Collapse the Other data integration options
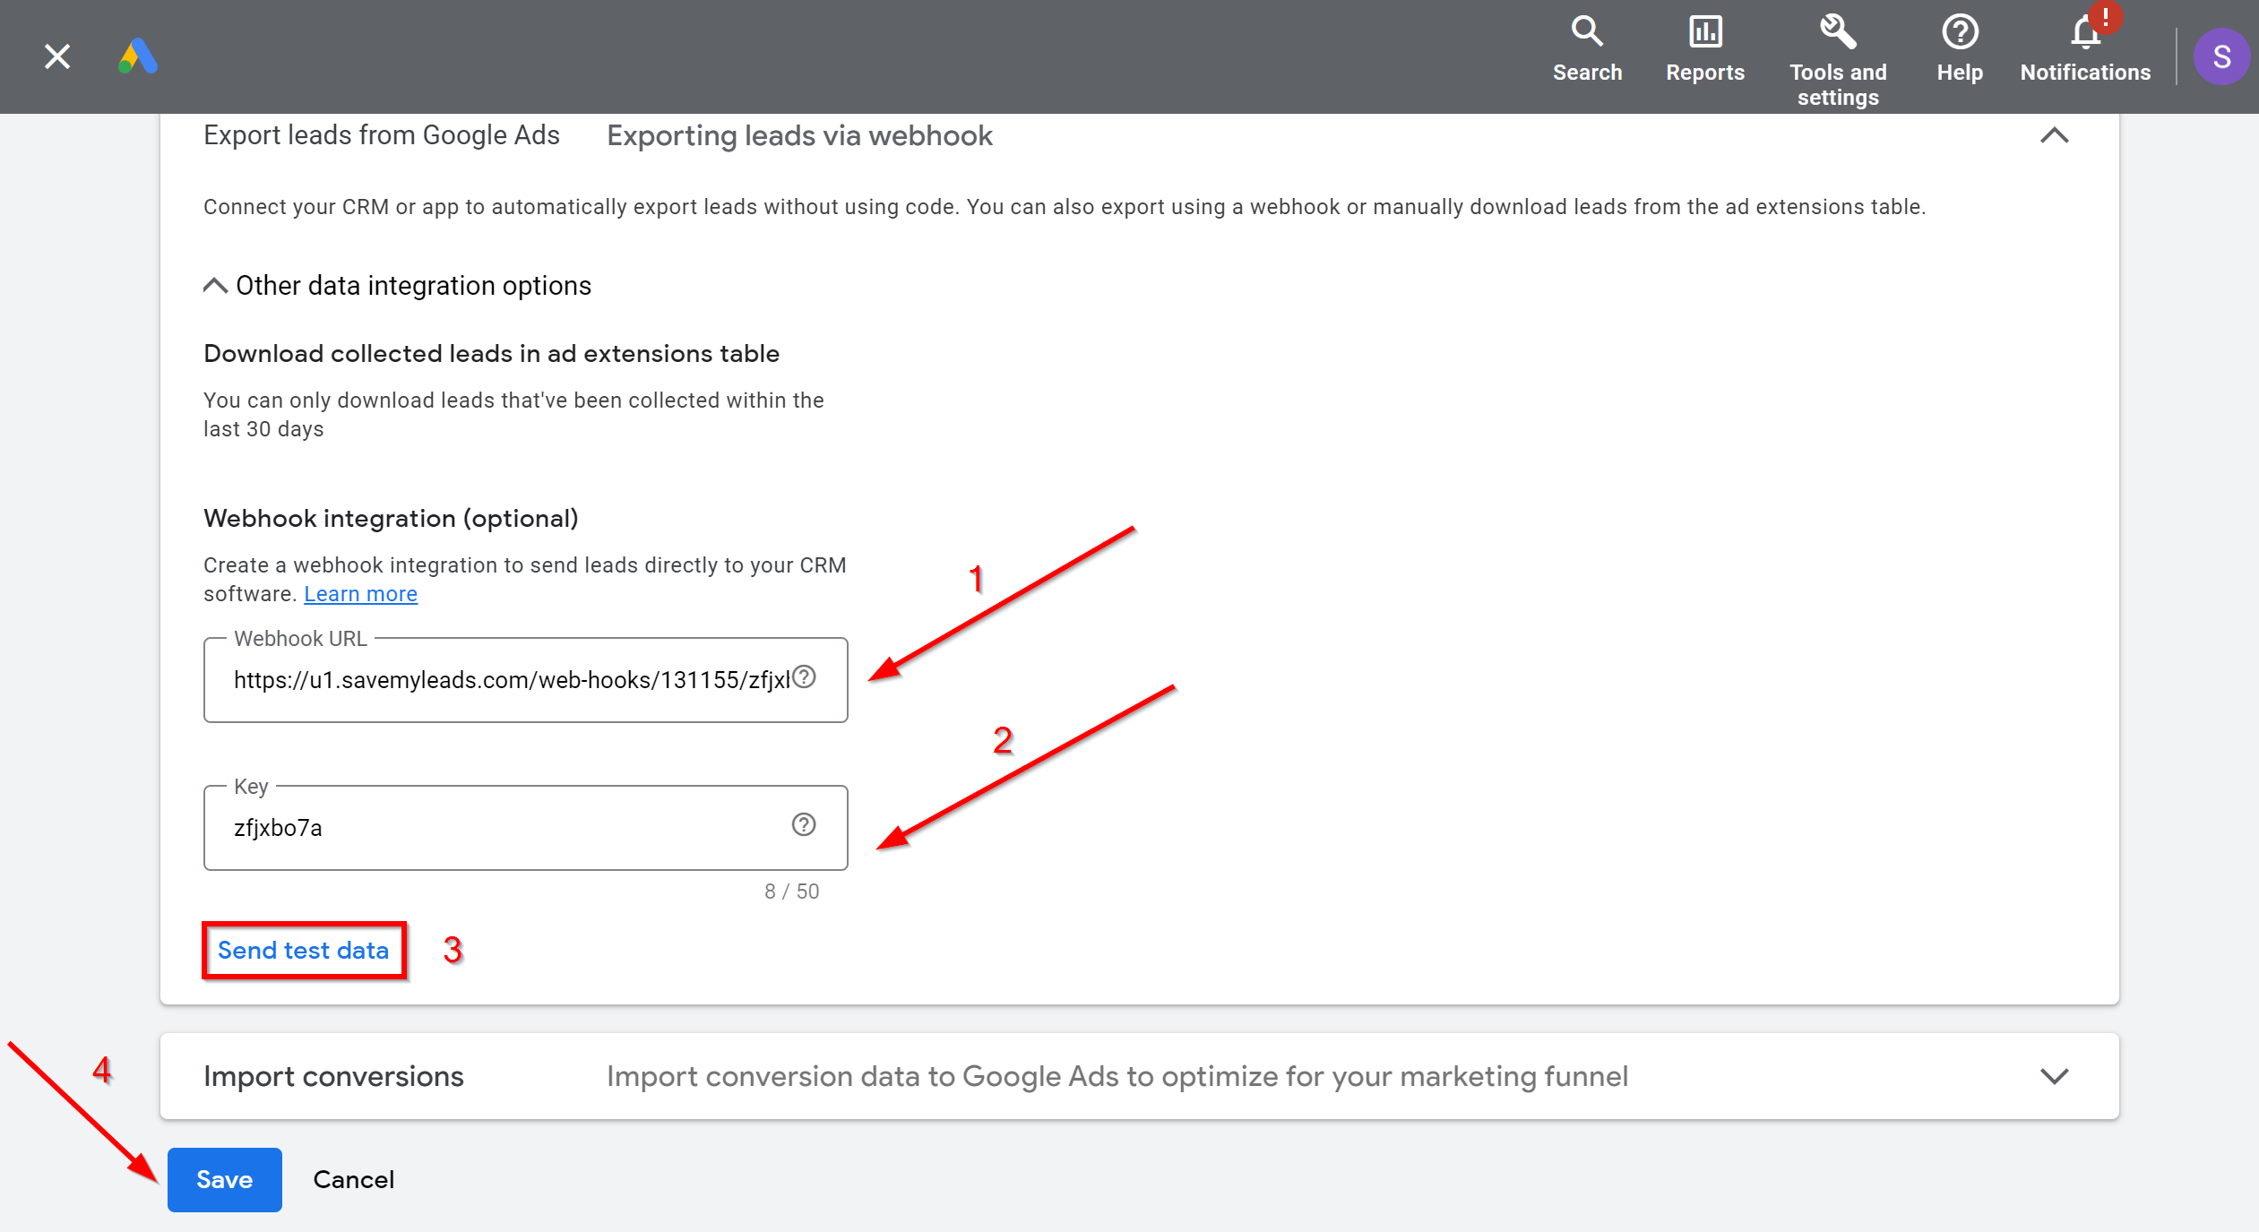Screen dimensions: 2259x1232 pos(215,285)
